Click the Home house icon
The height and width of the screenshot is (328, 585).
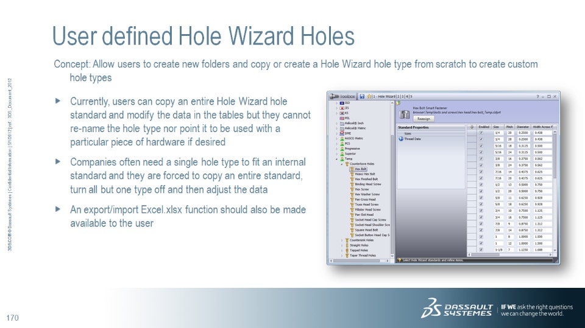coord(369,97)
